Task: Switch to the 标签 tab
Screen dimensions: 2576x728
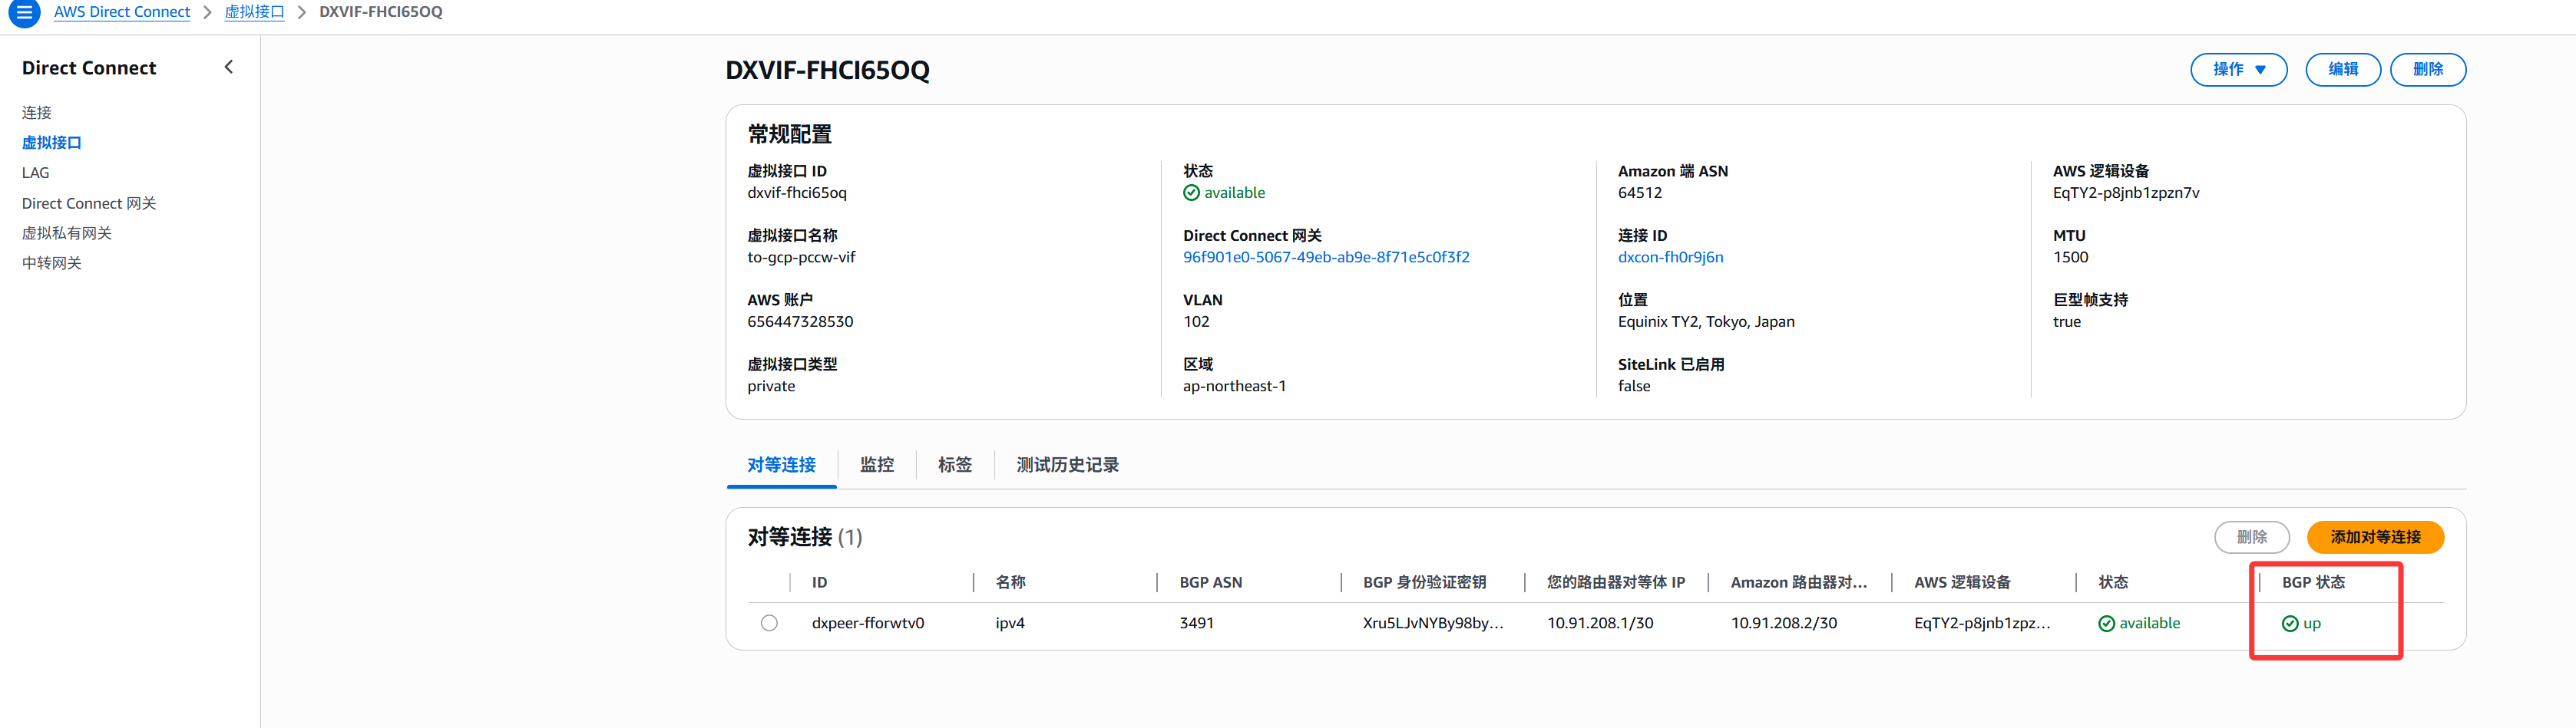Action: click(954, 464)
